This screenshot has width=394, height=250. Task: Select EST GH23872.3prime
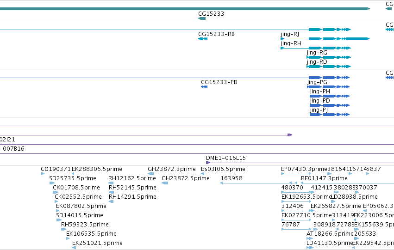(172, 169)
